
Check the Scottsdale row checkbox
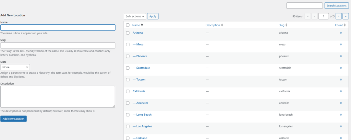128,68
